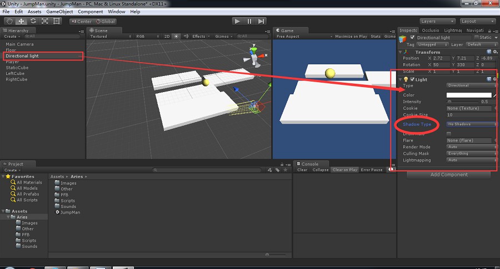Toggle Error Pause in Console
The height and width of the screenshot is (269, 500).
[372, 170]
